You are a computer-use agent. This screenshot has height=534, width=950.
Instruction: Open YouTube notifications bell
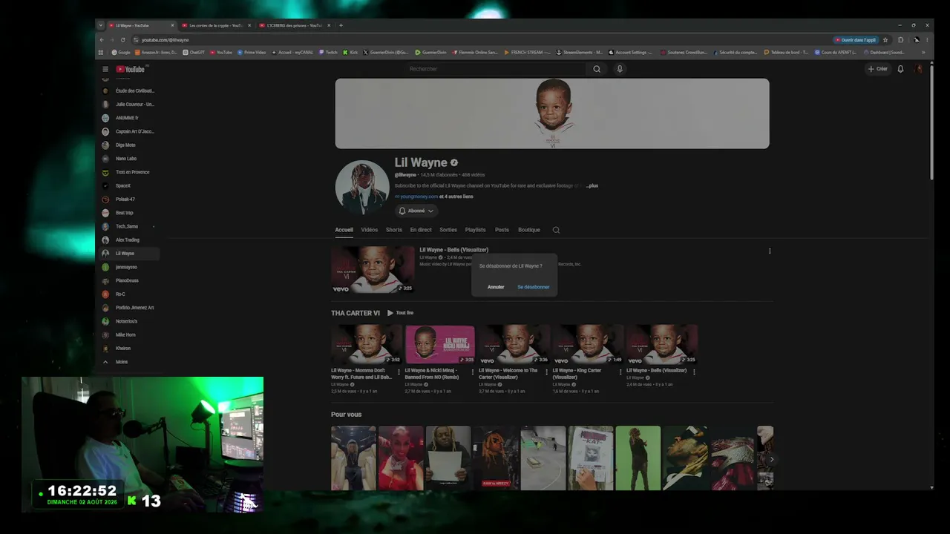(900, 69)
